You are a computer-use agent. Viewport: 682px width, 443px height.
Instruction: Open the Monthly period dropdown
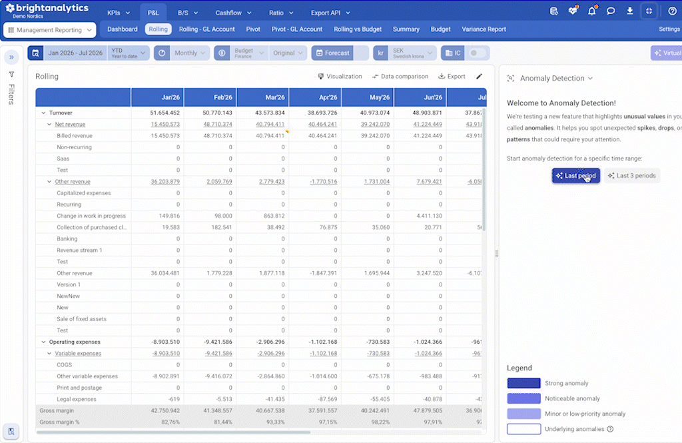click(x=190, y=53)
